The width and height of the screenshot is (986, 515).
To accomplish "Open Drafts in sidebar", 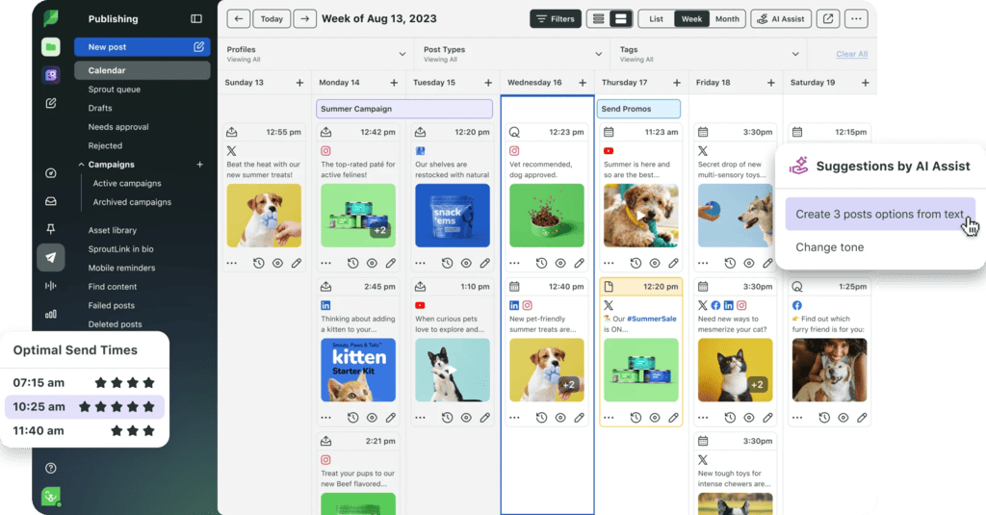I will (100, 108).
